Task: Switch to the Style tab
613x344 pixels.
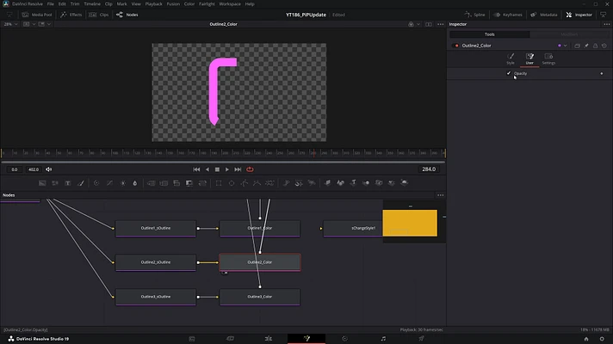Action: coord(511,58)
